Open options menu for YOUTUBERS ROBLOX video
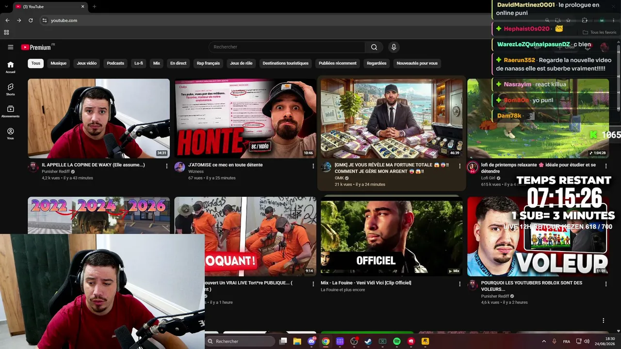 tap(606, 284)
